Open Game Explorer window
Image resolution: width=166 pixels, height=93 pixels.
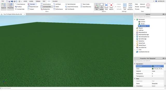(x=20, y=4)
